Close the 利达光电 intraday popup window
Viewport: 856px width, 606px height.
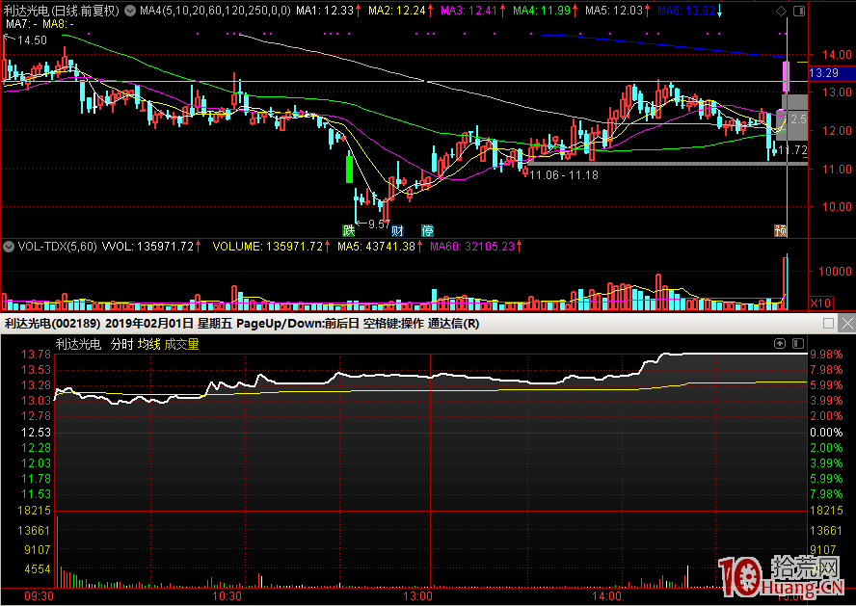click(845, 323)
